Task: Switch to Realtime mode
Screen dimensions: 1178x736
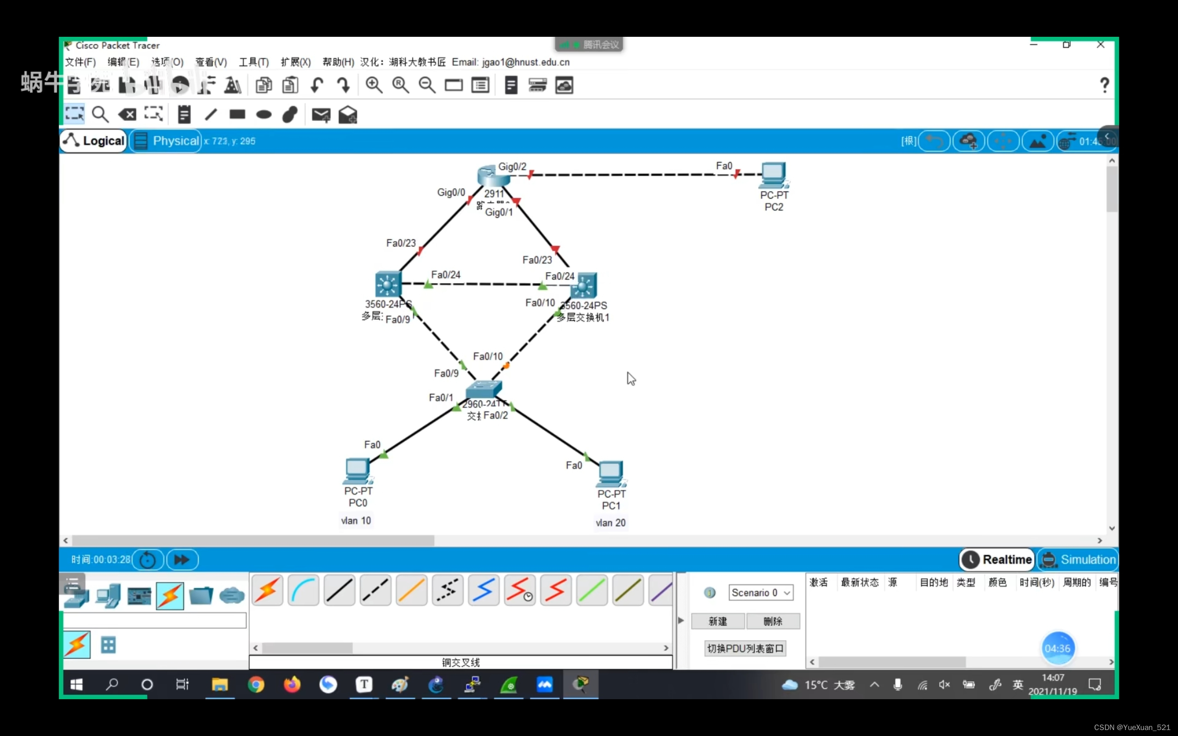Action: pos(997,560)
